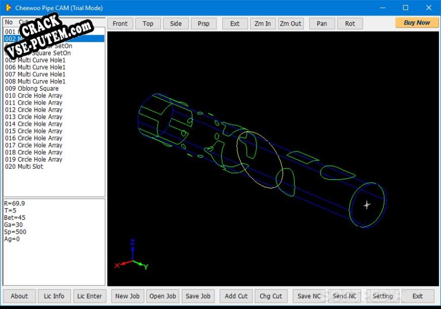
Task: Click the No column header
Action: coord(9,22)
